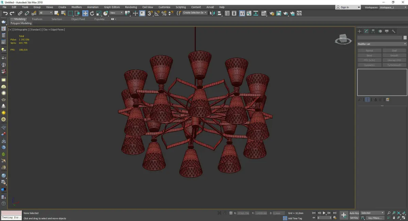The width and height of the screenshot is (408, 221).
Task: Click the Redo arrow icon
Action: tap(12, 13)
